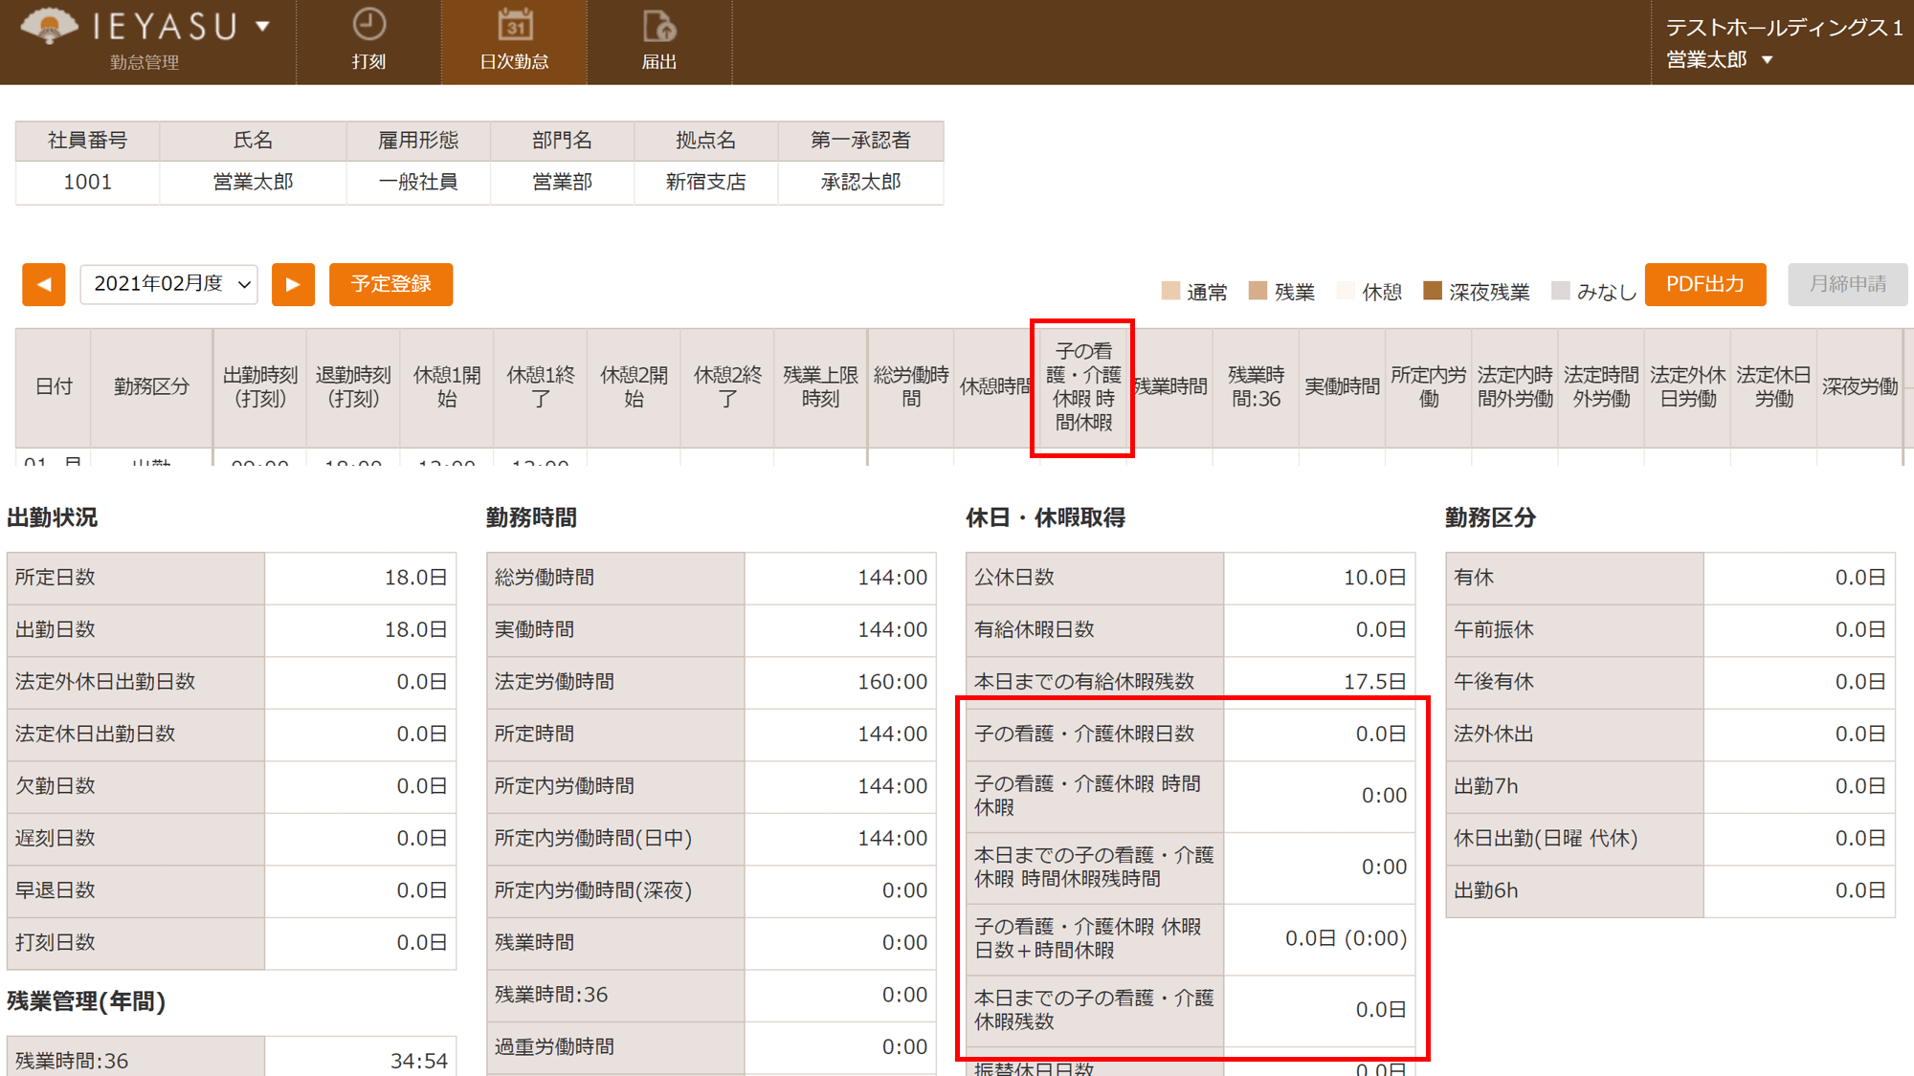Click the 深夜残業 legend color swatch

(1433, 291)
